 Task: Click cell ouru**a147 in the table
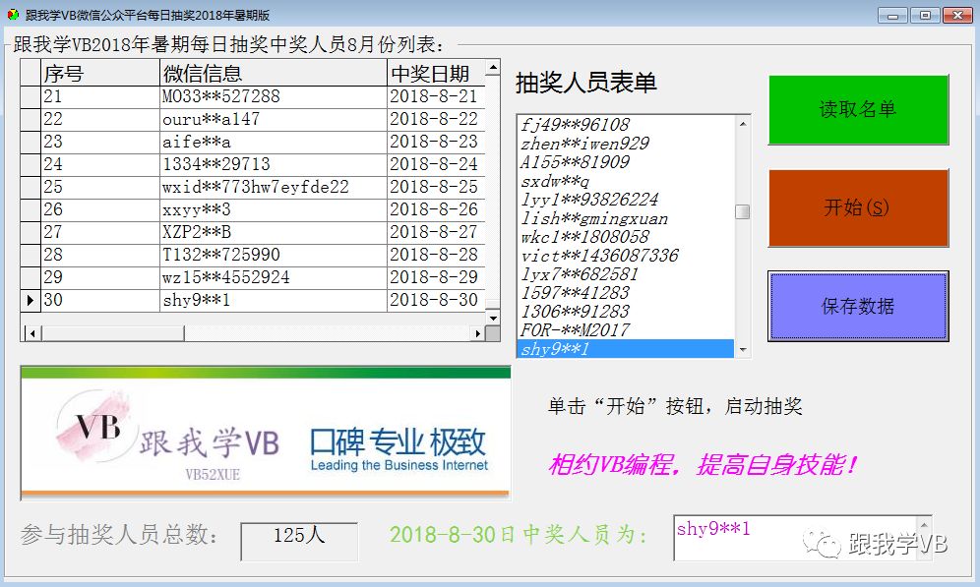pos(274,119)
